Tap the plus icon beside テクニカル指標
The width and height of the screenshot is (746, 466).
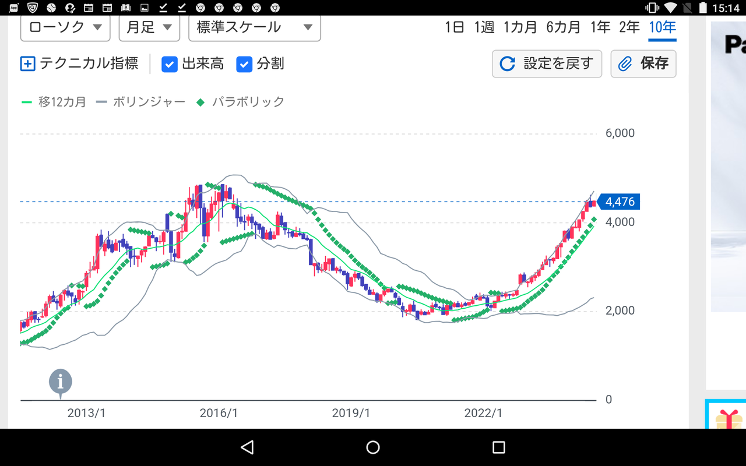[x=27, y=64]
